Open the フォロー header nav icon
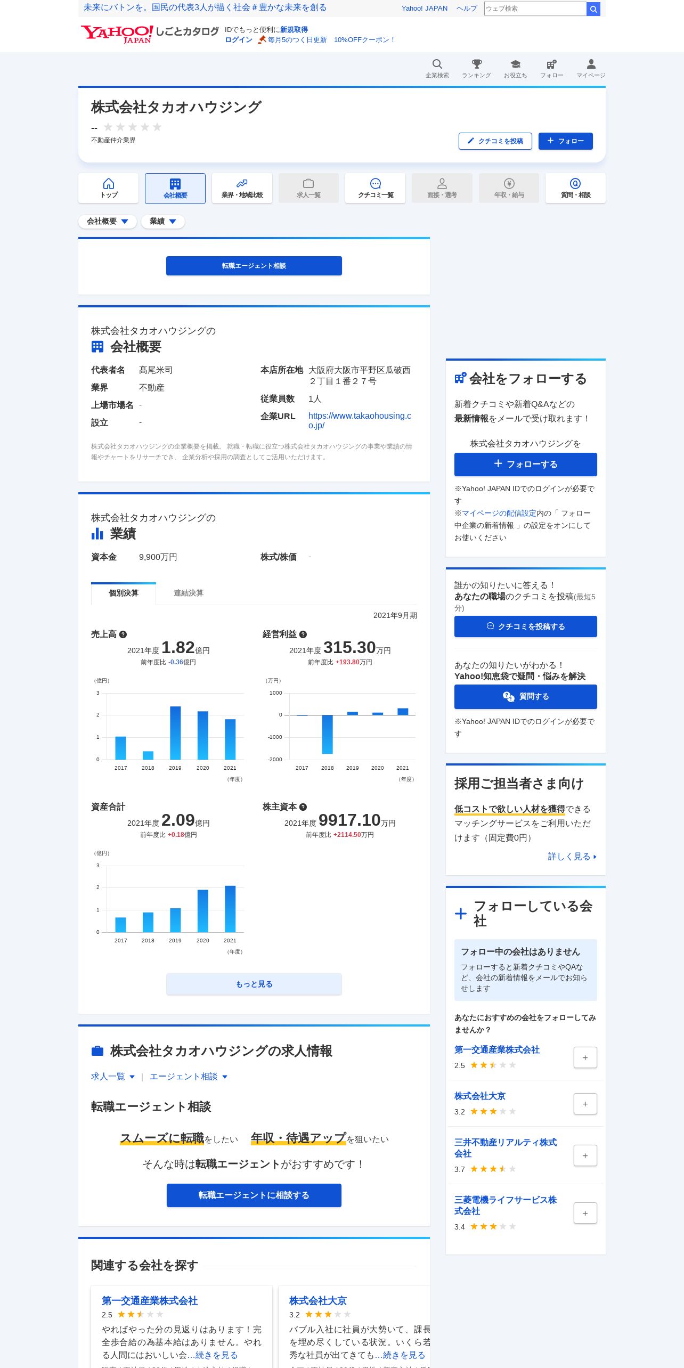The height and width of the screenshot is (1368, 684). pyautogui.click(x=551, y=68)
